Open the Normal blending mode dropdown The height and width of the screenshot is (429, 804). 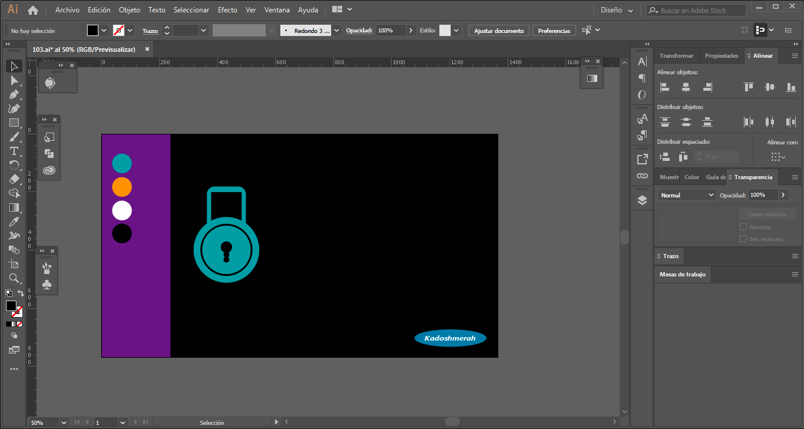click(687, 195)
